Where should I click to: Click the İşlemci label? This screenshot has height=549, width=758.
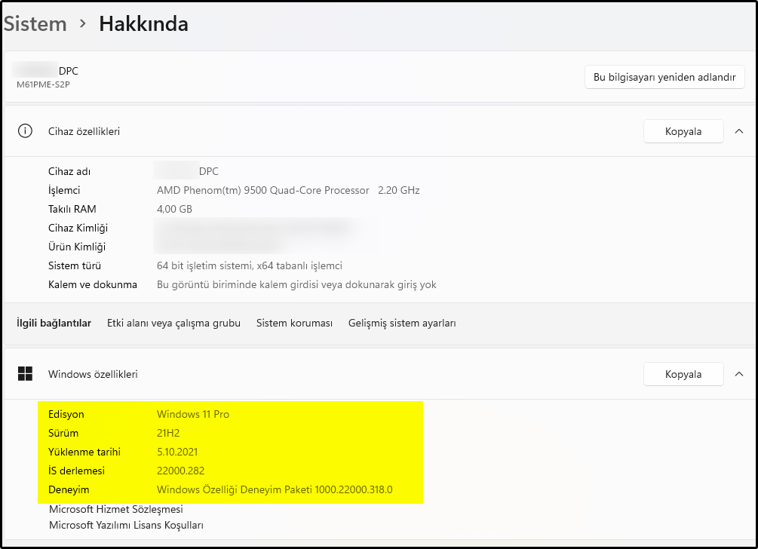[x=64, y=190]
